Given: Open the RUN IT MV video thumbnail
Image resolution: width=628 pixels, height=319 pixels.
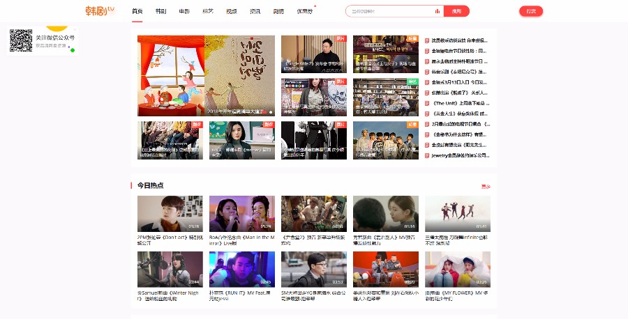Looking at the screenshot, I should pos(241,270).
